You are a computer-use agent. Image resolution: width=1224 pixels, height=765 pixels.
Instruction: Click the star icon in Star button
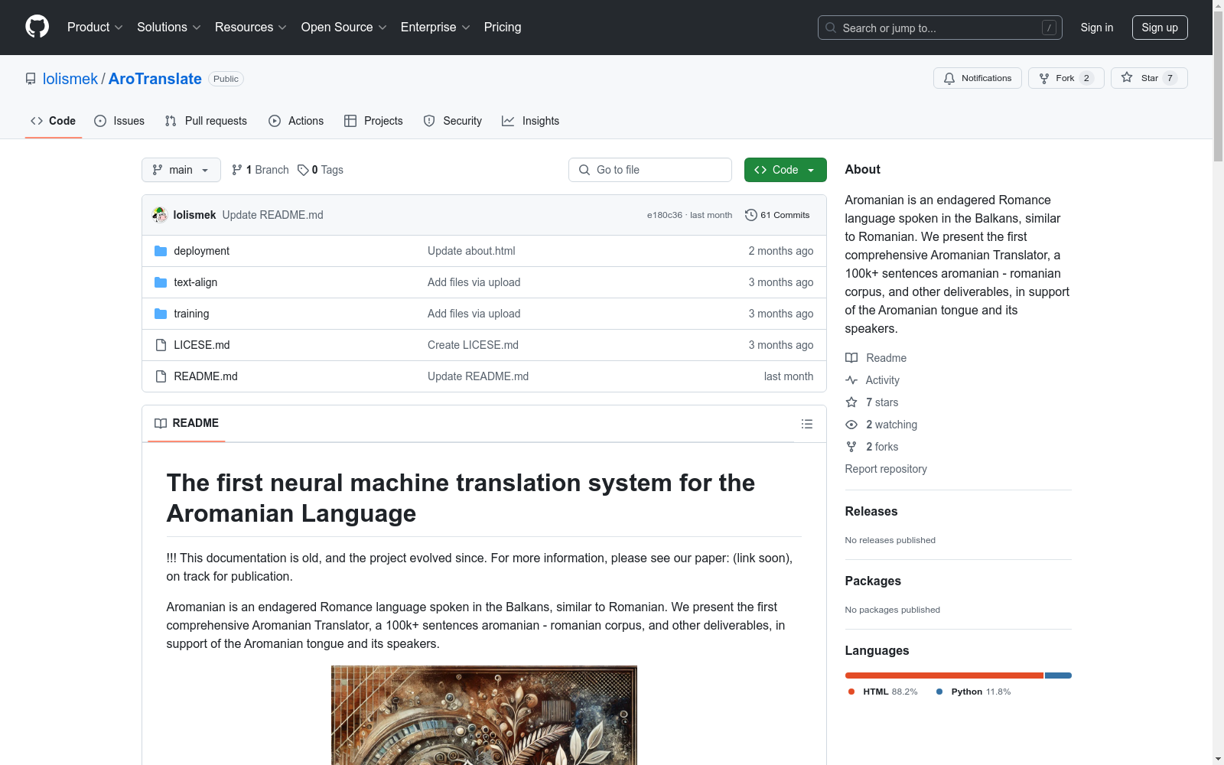click(x=1127, y=77)
